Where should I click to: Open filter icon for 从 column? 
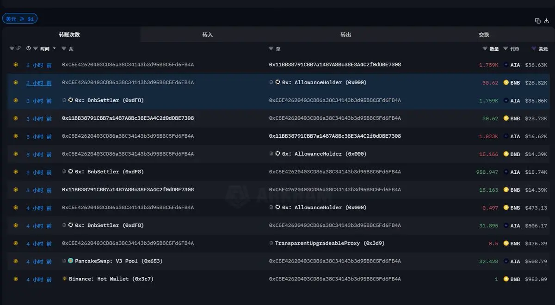[64, 48]
